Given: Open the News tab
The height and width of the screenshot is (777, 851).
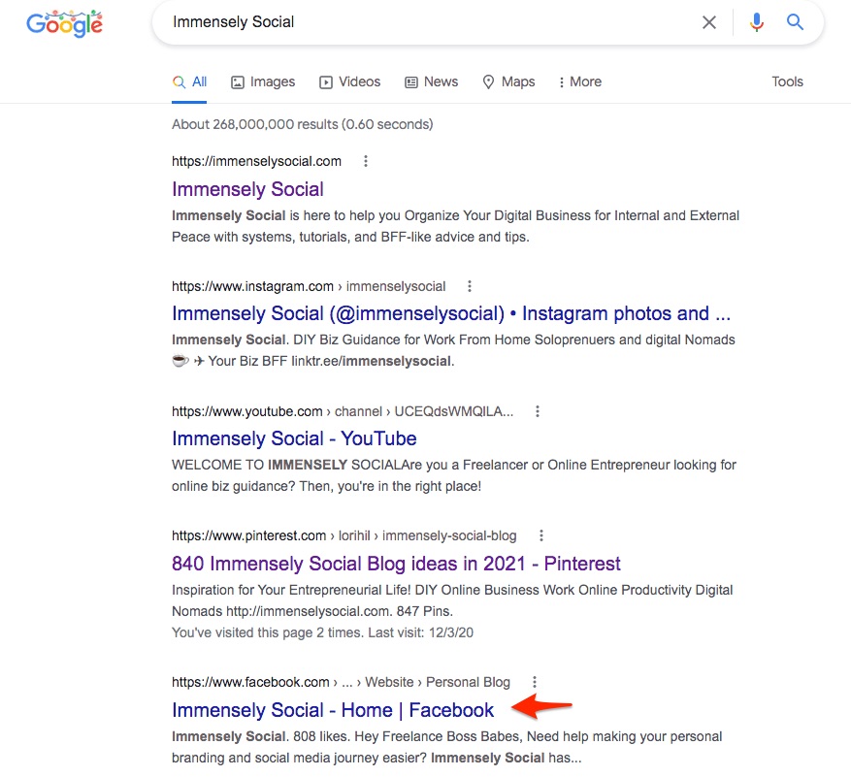Looking at the screenshot, I should click(x=432, y=81).
